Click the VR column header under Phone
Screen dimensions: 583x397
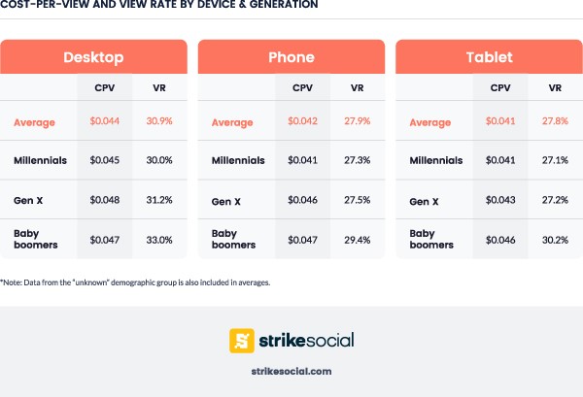tap(358, 87)
